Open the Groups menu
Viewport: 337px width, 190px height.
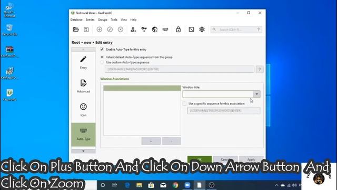pos(103,20)
